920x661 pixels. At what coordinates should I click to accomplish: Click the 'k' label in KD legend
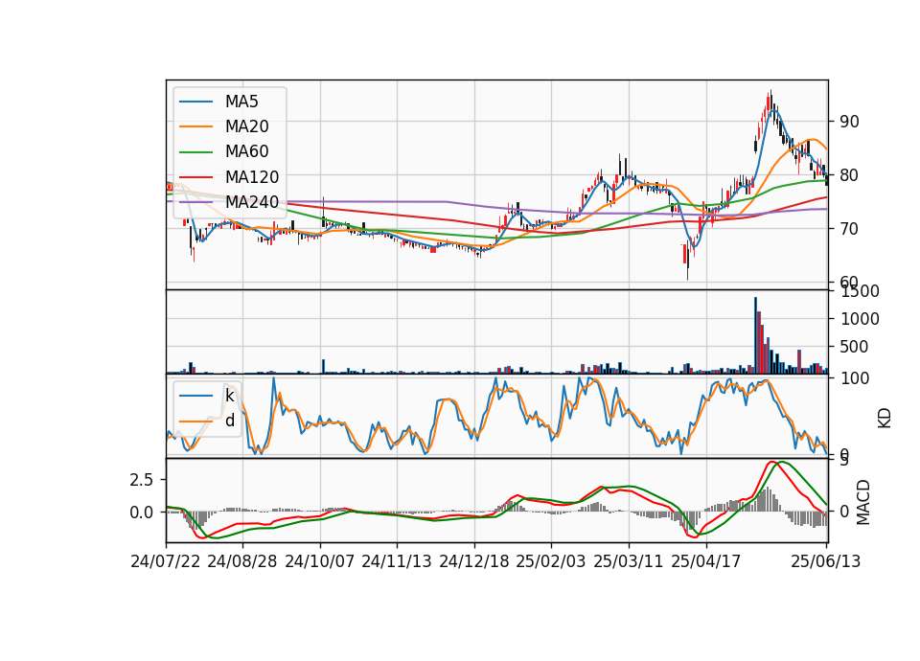230,396
